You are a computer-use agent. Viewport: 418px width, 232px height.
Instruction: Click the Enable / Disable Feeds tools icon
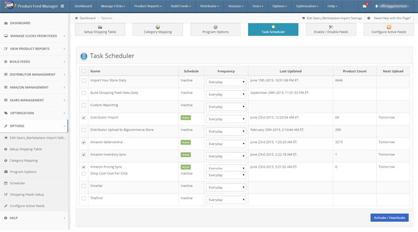[x=331, y=27]
